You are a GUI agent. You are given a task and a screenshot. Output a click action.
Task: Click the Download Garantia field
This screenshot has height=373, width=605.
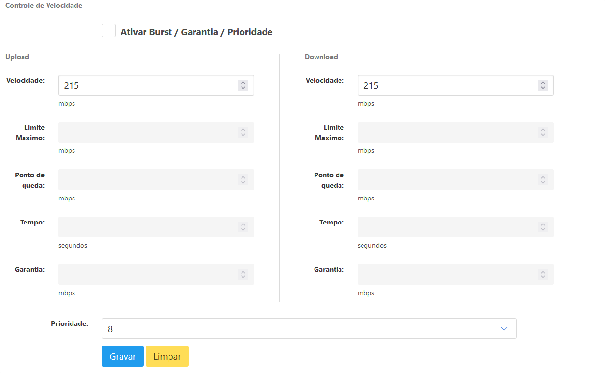(446, 274)
